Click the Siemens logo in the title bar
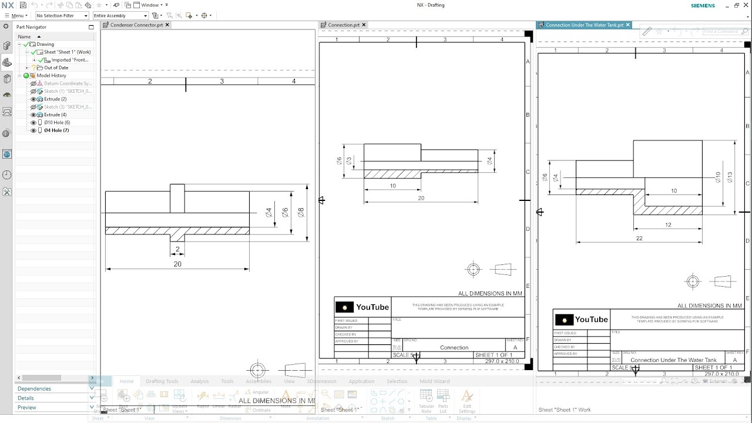Screen dimensions: 752x423 (703, 5)
